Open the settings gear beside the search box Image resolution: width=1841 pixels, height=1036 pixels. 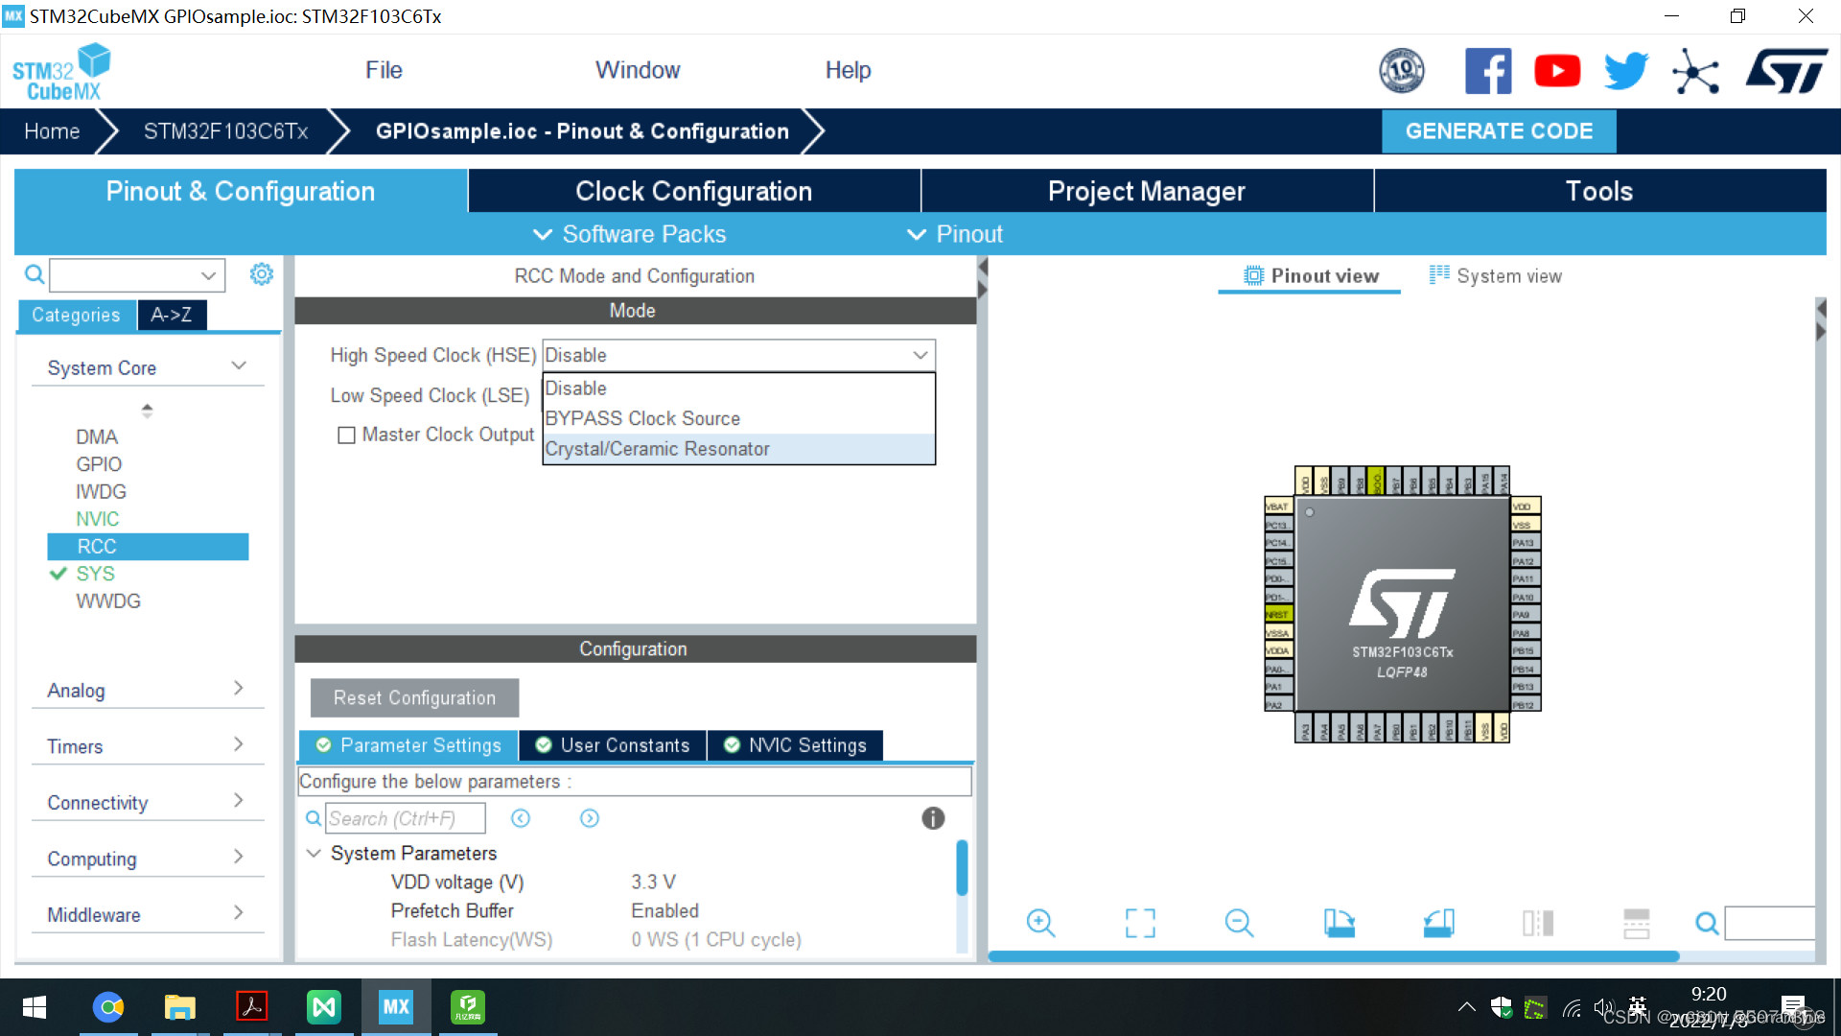pos(261,274)
